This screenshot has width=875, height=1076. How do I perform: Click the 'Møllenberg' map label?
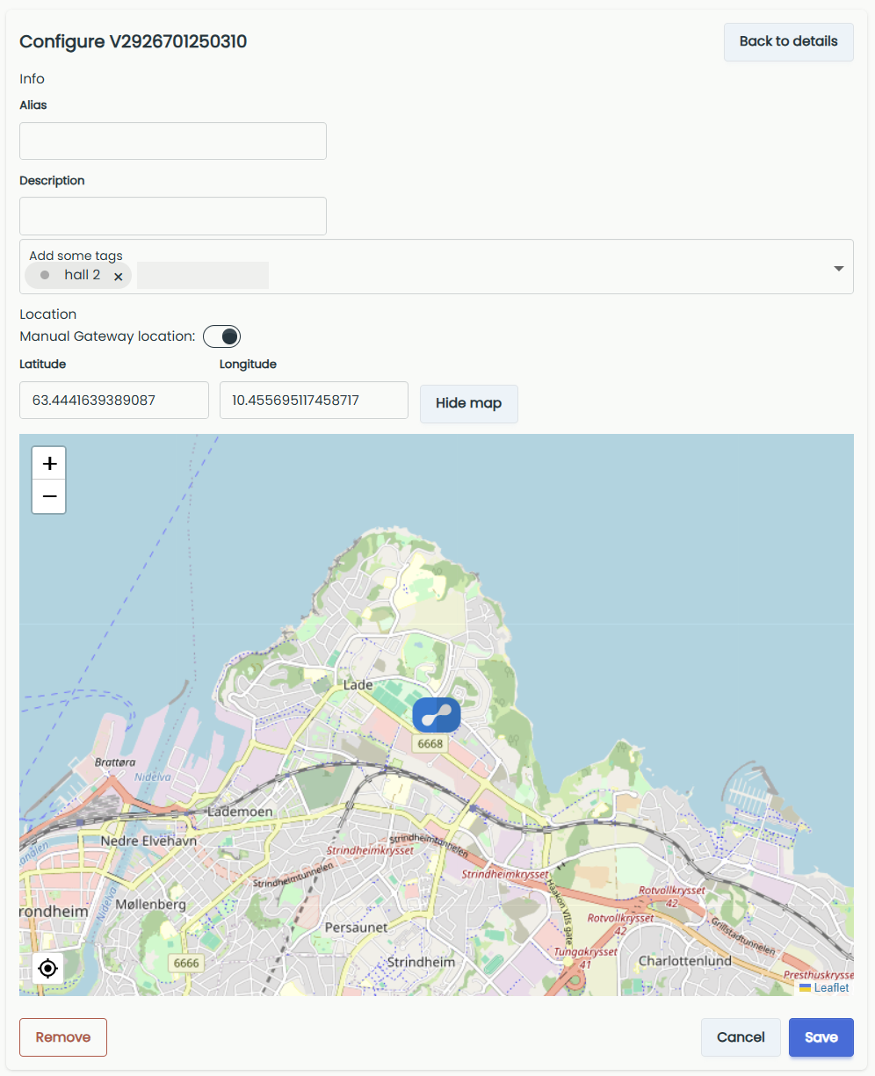click(x=150, y=904)
